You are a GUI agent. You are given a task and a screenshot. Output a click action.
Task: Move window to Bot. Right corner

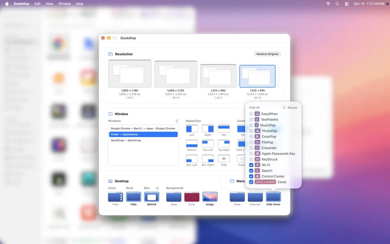click(208, 159)
